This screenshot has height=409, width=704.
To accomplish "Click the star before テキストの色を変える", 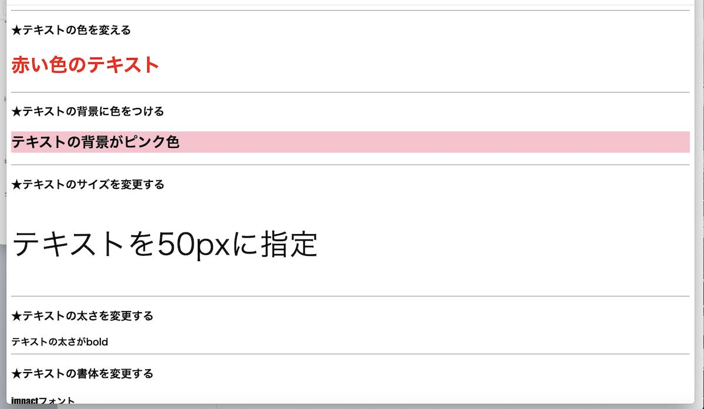I will [x=17, y=30].
